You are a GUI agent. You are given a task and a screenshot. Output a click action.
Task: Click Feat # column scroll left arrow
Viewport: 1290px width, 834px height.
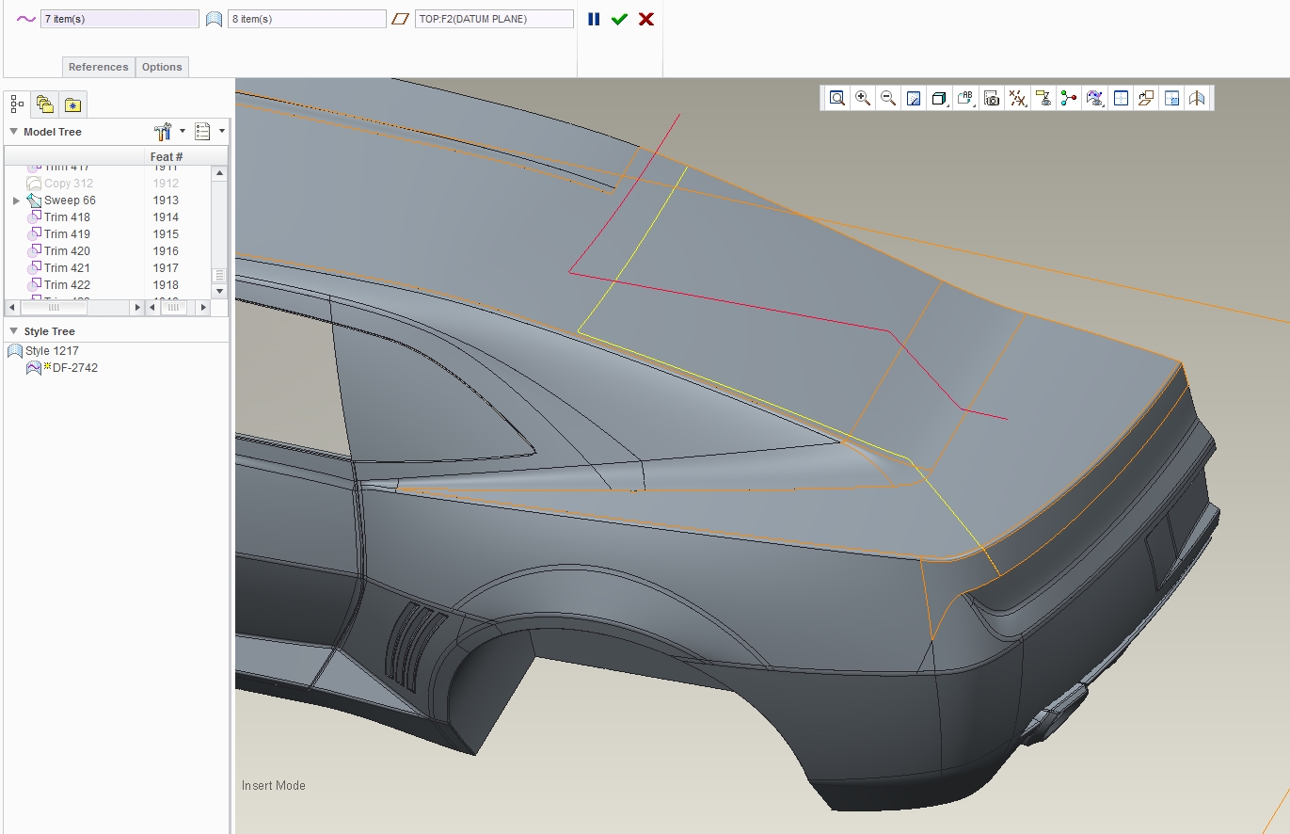coord(153,307)
